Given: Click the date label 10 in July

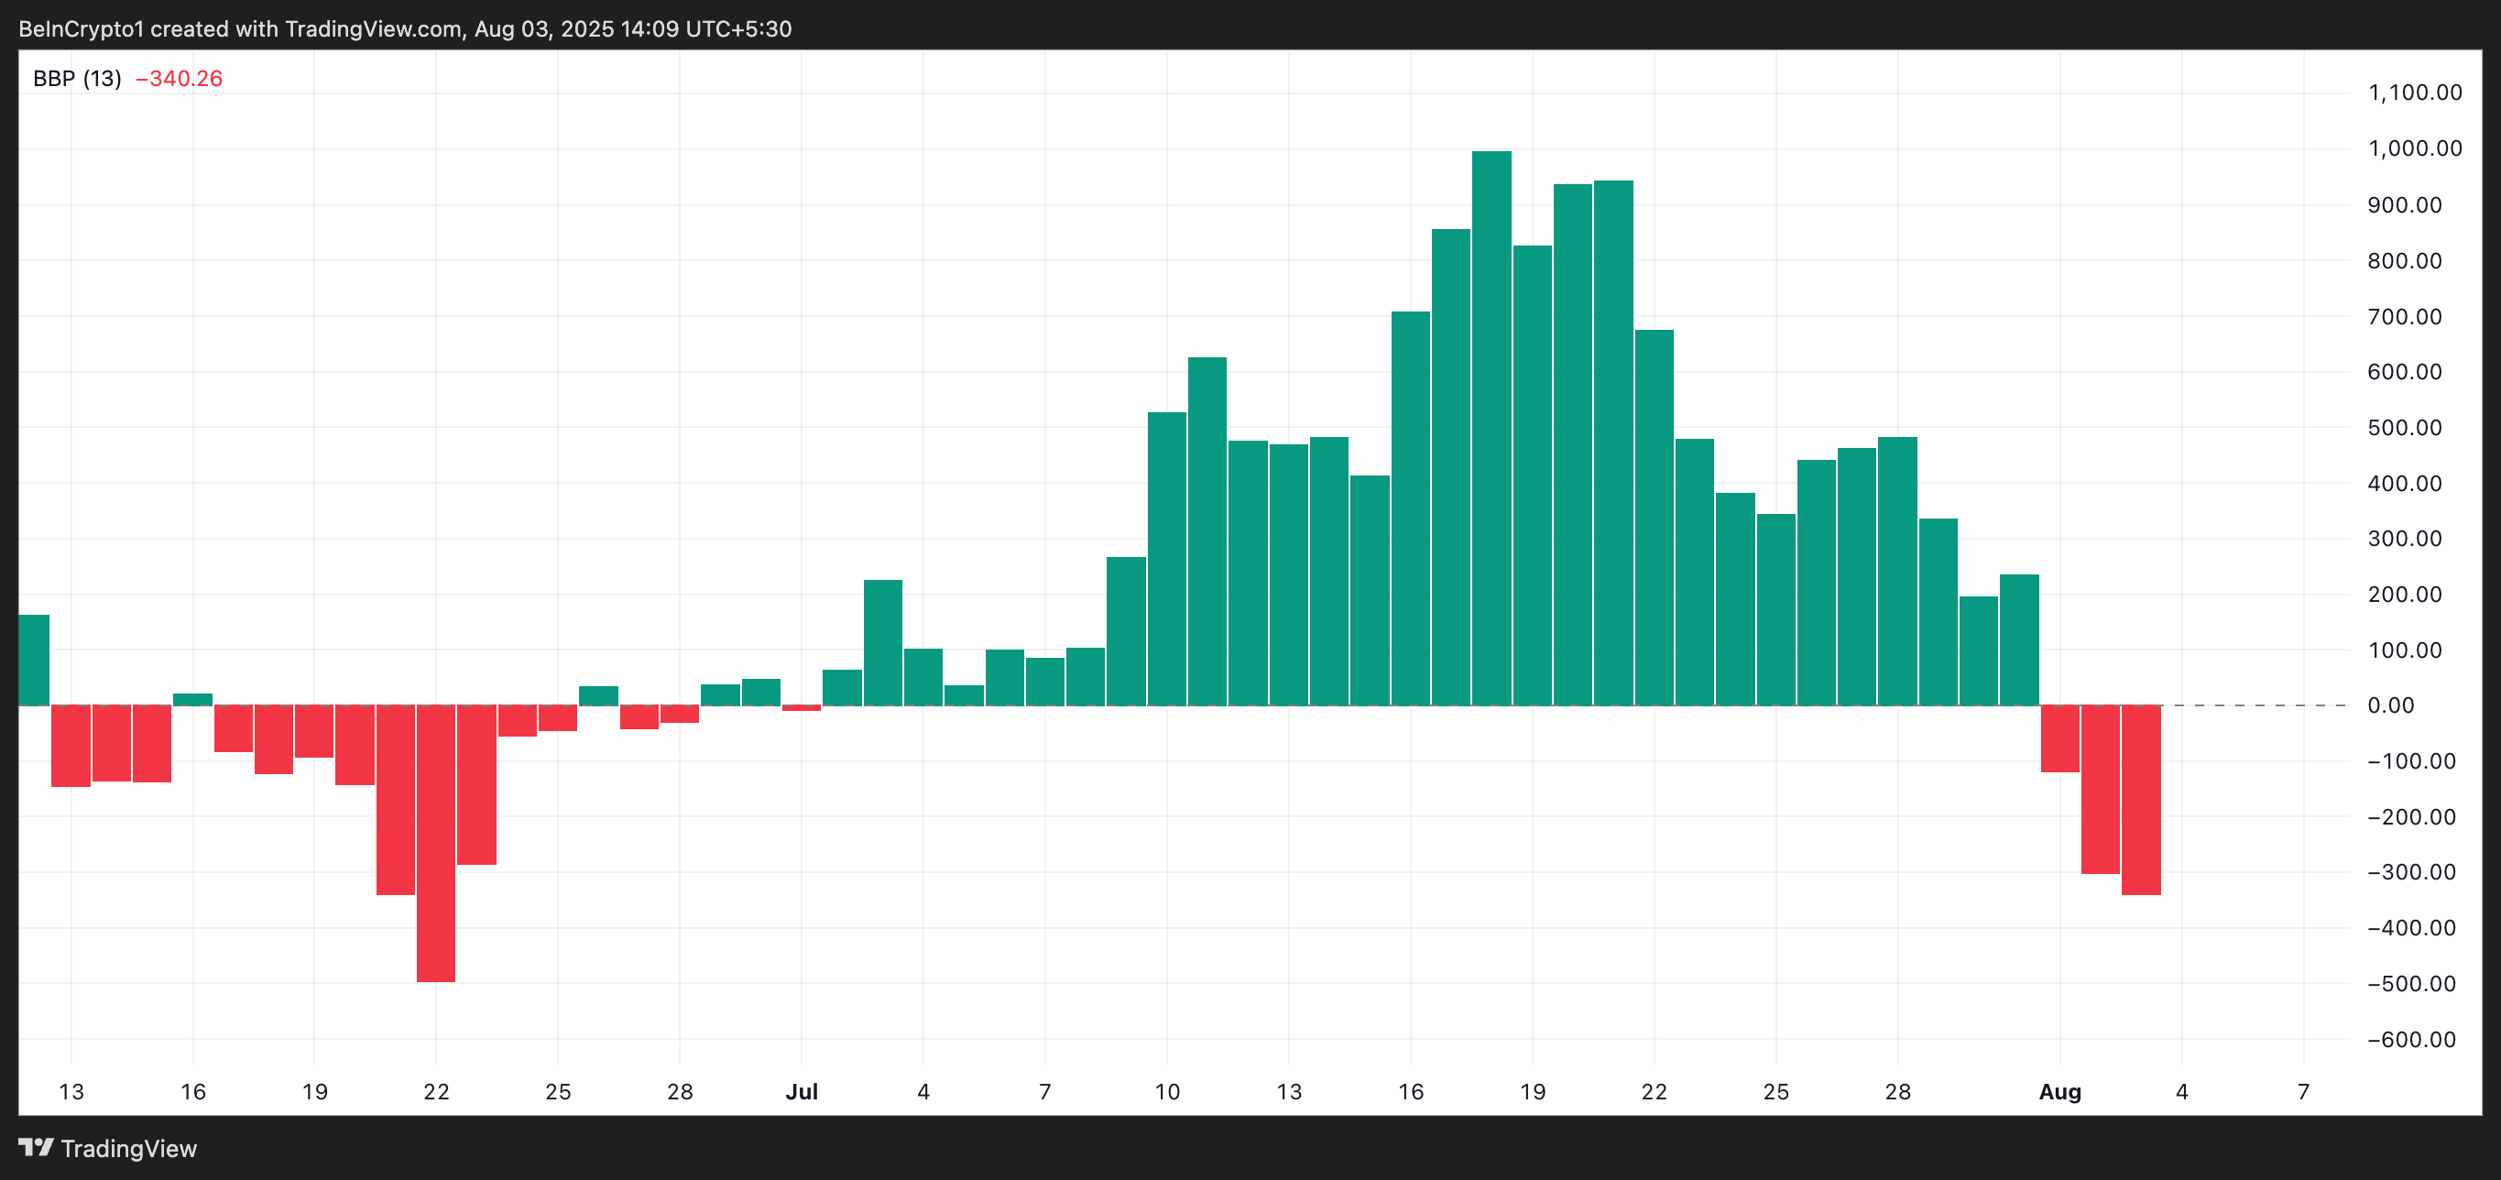Looking at the screenshot, I should click(1167, 1092).
